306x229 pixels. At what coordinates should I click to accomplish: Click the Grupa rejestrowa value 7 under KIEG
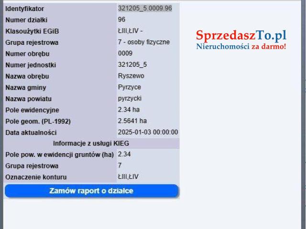click(x=120, y=166)
